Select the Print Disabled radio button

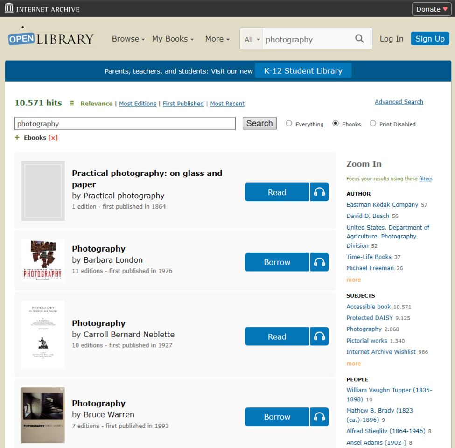[373, 123]
